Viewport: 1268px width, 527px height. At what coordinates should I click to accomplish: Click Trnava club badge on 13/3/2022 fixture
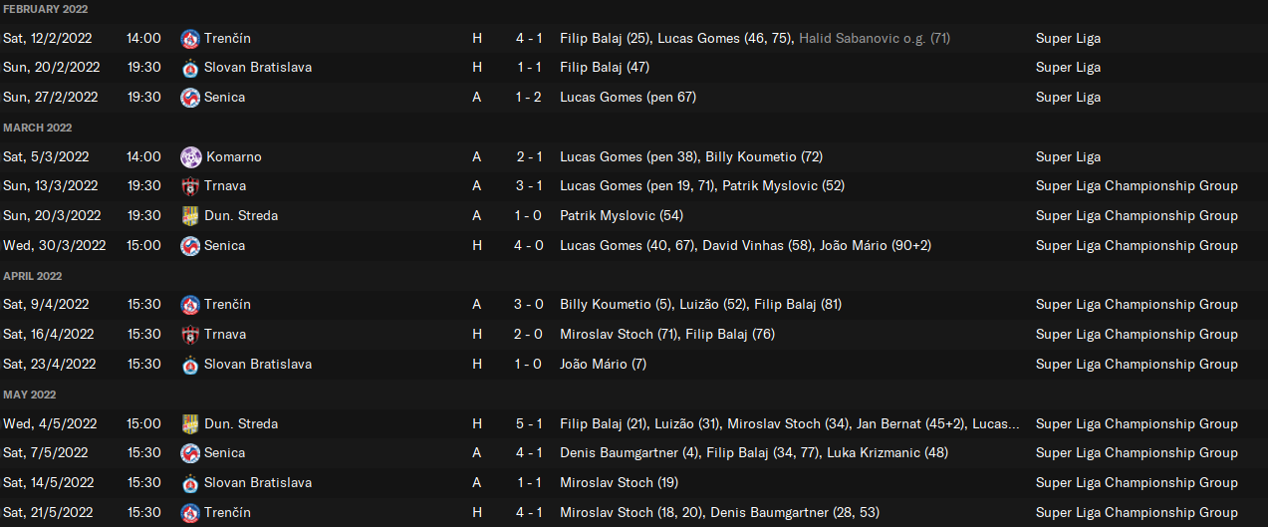pyautogui.click(x=190, y=186)
